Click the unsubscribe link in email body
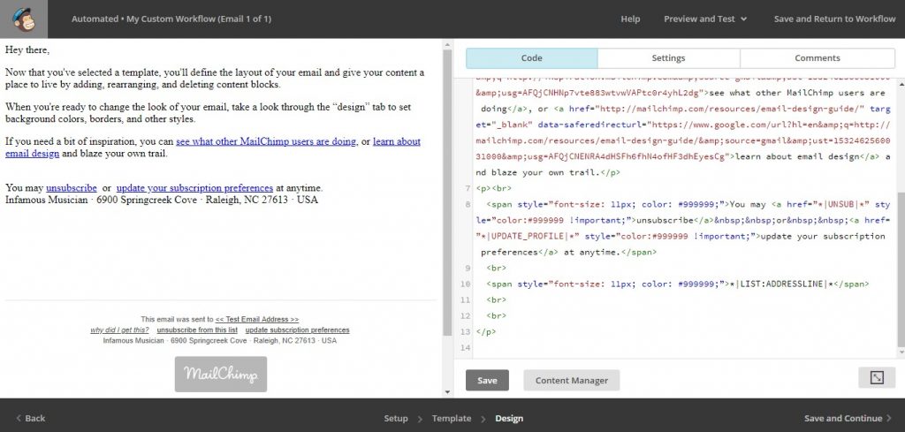The width and height of the screenshot is (905, 432). tap(72, 188)
